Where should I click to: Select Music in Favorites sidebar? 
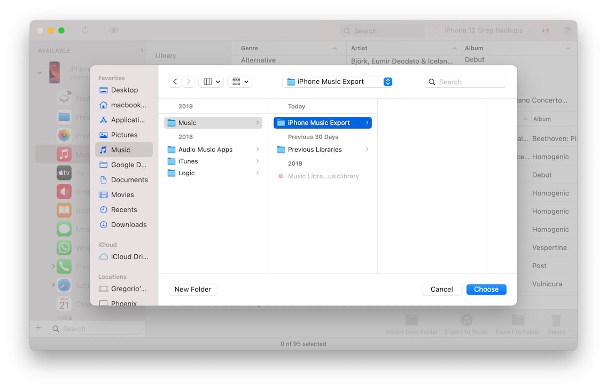point(124,150)
